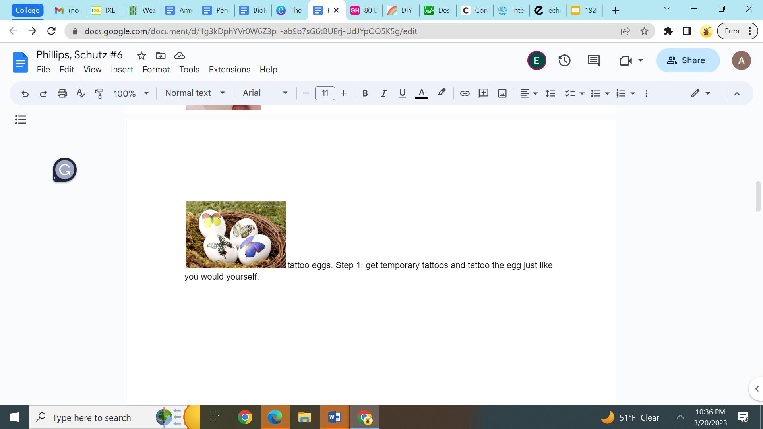Viewport: 763px width, 429px height.
Task: Click the Undo arrow icon
Action: coord(25,93)
